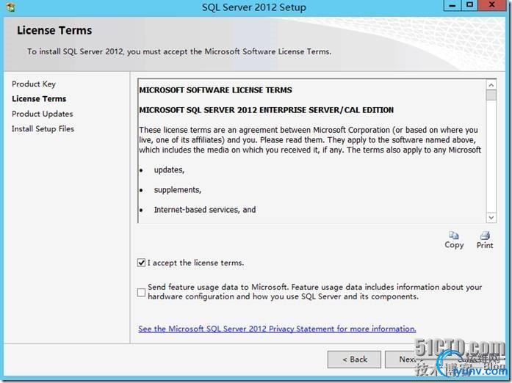This screenshot has height=383, width=512.
Task: Click license text scrollbar up arrow
Action: (491, 85)
